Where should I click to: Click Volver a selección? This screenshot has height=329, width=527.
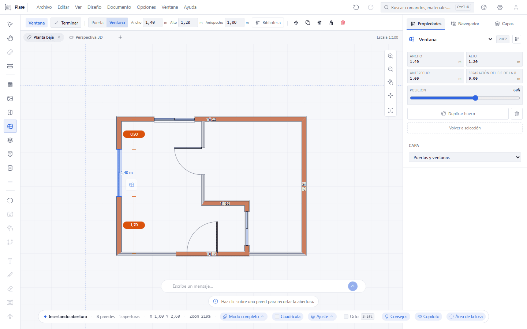[465, 128]
